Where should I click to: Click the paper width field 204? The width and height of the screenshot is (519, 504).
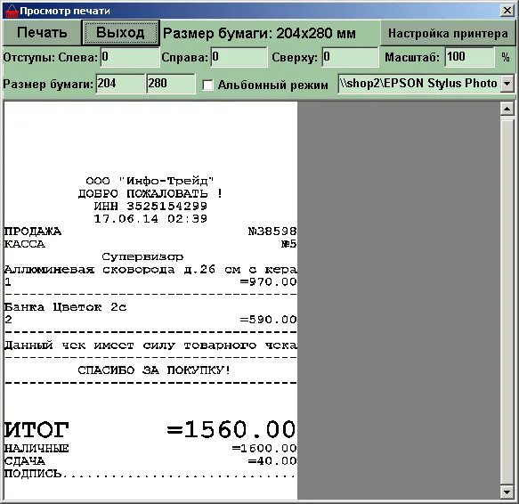pyautogui.click(x=120, y=84)
